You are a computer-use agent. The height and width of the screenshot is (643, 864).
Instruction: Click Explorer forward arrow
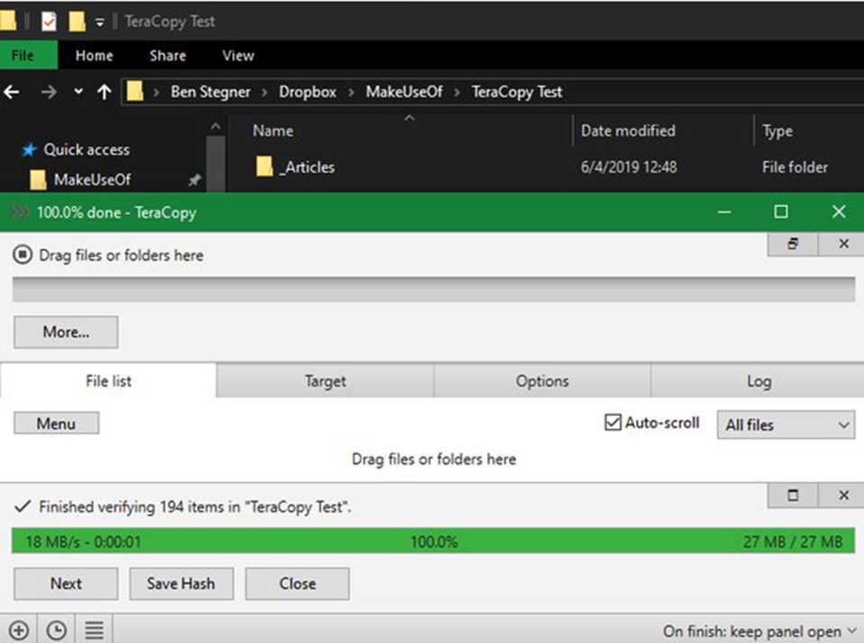point(49,92)
